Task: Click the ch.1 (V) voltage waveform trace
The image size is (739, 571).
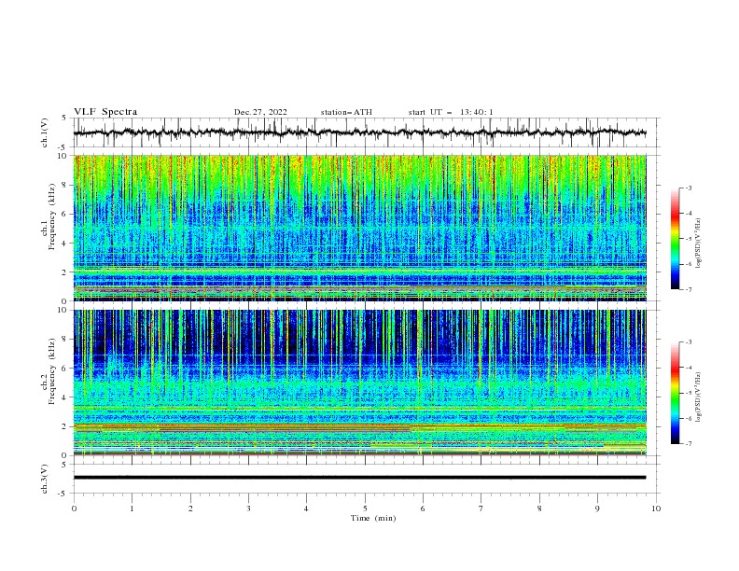Action: [x=359, y=132]
